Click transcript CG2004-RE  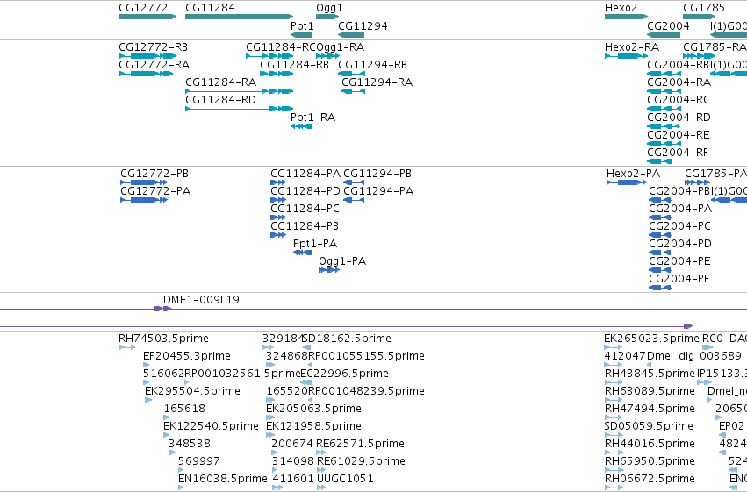point(664,144)
